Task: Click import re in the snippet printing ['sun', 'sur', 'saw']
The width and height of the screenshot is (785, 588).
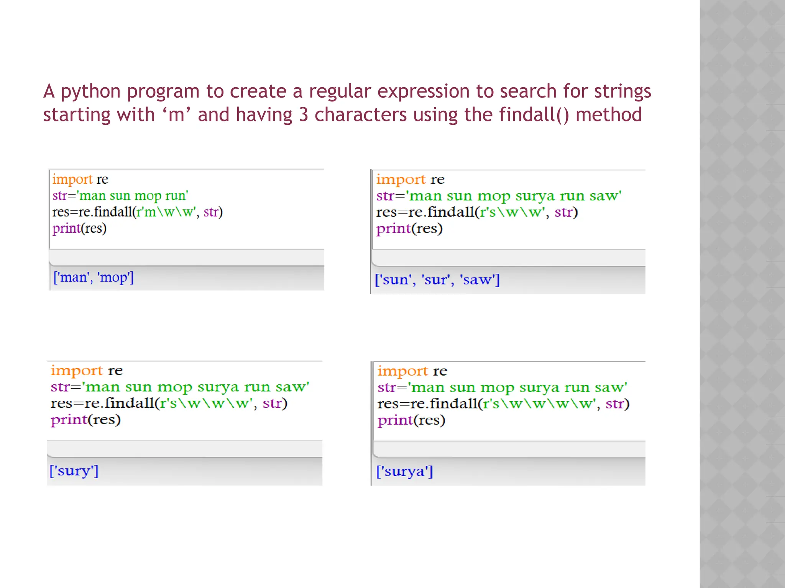Action: click(410, 180)
